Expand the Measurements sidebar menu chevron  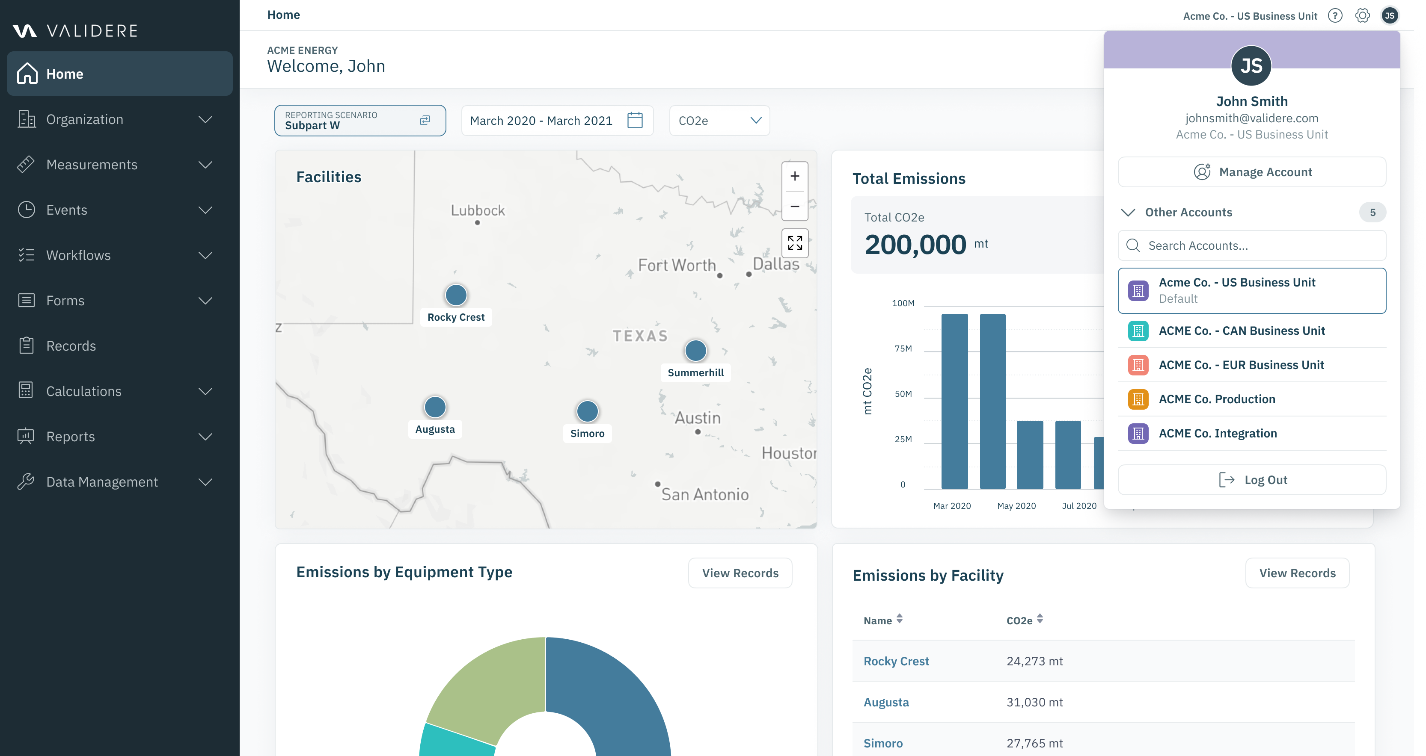(205, 165)
